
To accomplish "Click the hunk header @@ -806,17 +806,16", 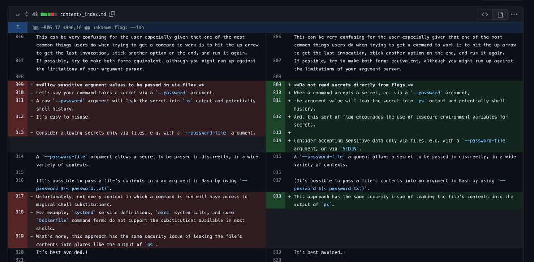I will [88, 28].
